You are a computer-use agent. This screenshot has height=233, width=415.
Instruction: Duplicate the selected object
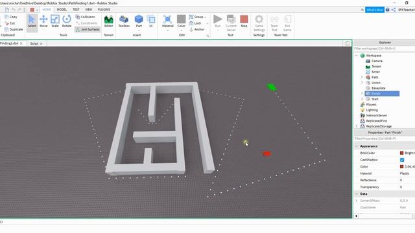point(14,29)
